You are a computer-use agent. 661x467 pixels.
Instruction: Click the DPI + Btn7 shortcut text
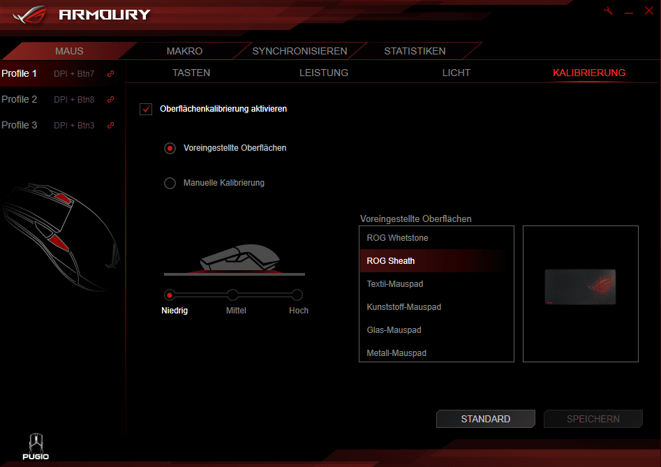[x=74, y=74]
